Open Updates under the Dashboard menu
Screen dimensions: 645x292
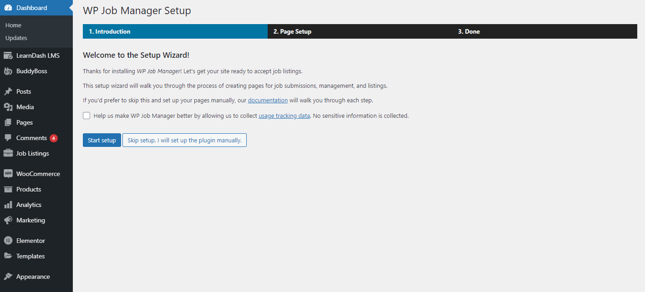coord(16,38)
